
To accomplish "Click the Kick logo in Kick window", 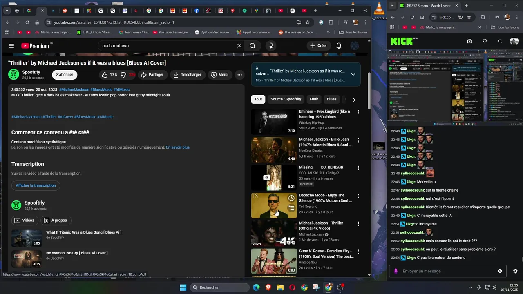I will [402, 41].
